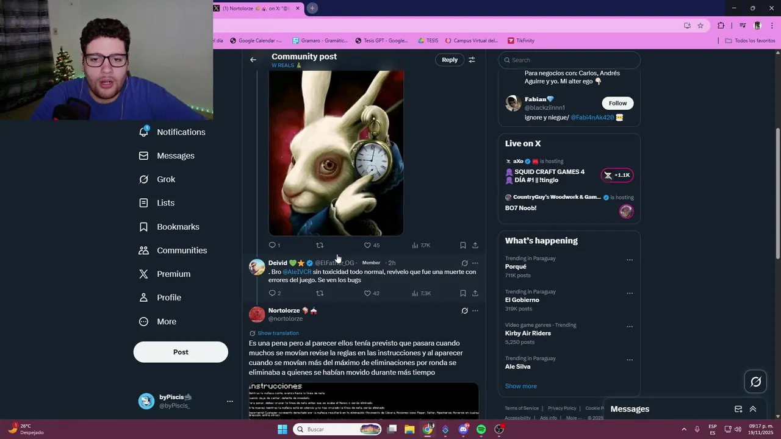Like the rabbit post with 45 likes

tap(371, 245)
